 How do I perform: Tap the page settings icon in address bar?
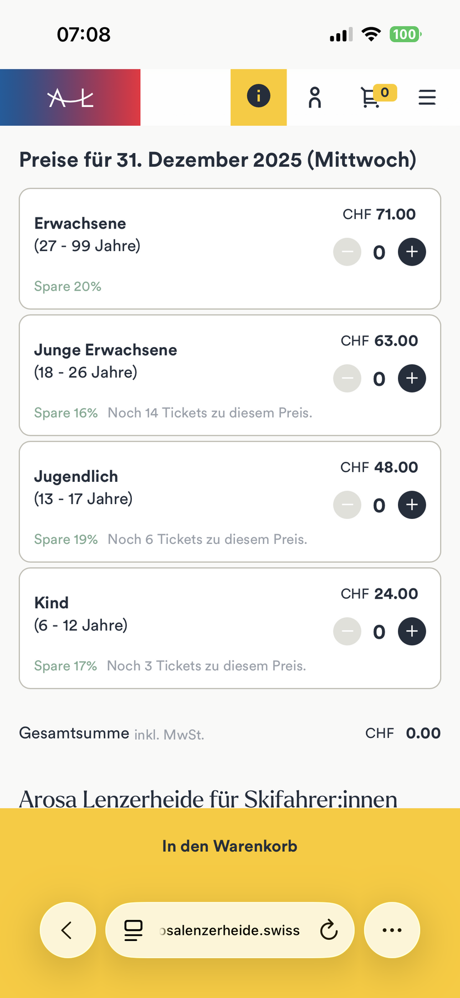(133, 930)
